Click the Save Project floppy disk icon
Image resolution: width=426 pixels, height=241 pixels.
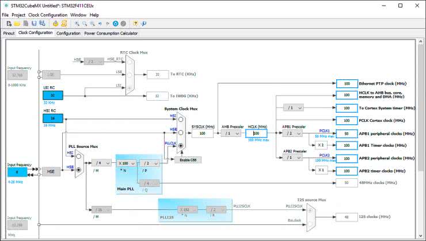point(34,24)
